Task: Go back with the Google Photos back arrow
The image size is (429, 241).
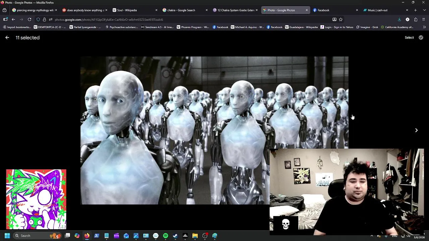Action: tap(7, 38)
